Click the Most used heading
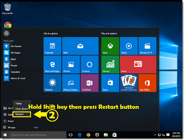 [9, 41]
